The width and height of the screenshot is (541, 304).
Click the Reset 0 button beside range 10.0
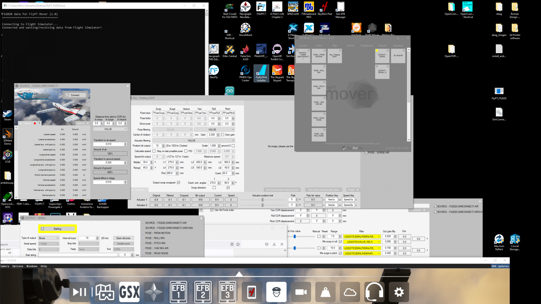pyautogui.click(x=324, y=248)
